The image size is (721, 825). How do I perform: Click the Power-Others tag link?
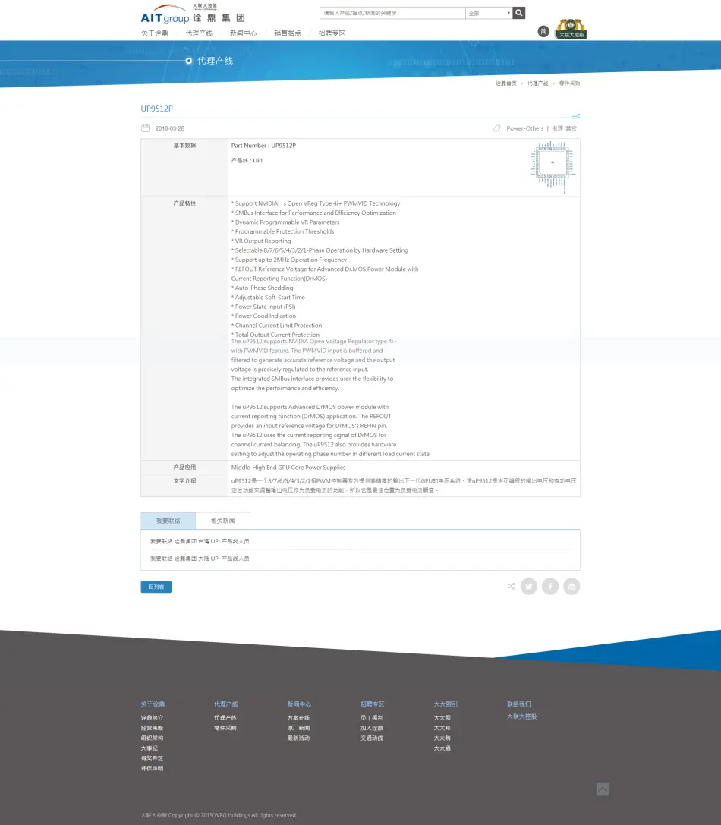524,128
